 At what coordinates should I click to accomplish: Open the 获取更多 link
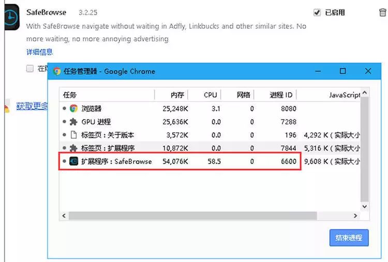[x=32, y=106]
